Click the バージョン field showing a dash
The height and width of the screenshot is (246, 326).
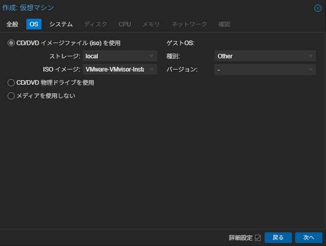tap(265, 69)
